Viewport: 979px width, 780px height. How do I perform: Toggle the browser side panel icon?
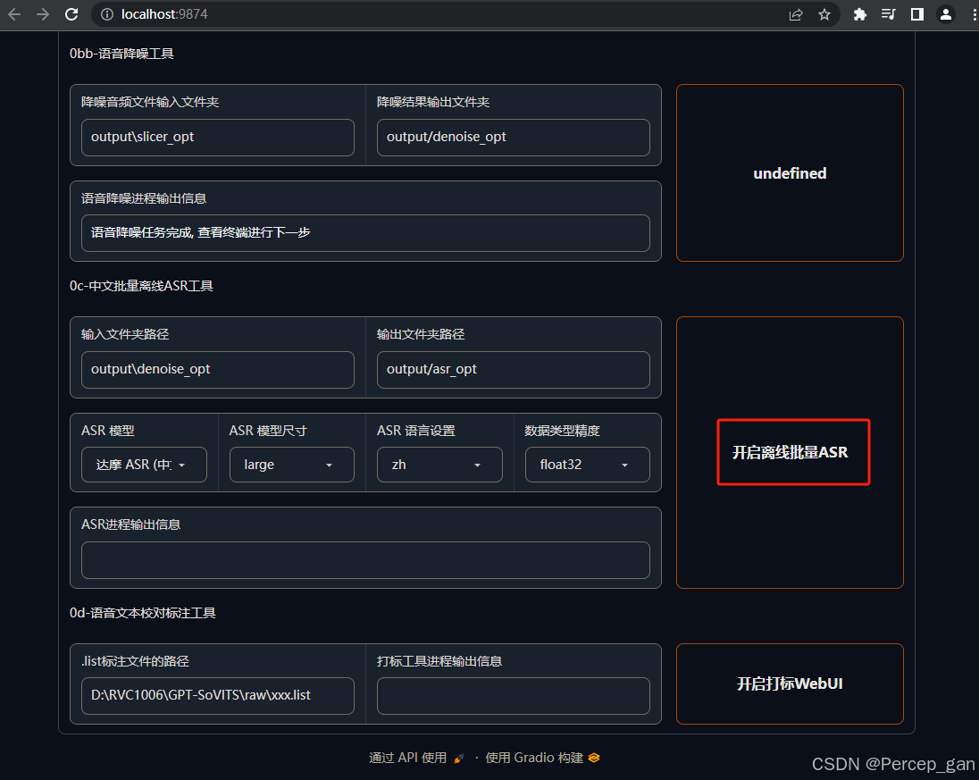point(916,14)
